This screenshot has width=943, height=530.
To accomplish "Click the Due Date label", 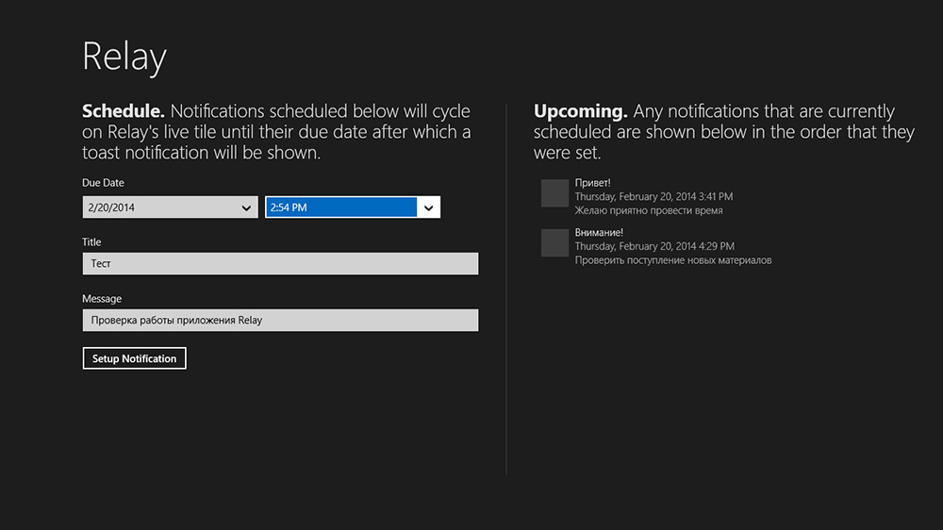I will [103, 183].
